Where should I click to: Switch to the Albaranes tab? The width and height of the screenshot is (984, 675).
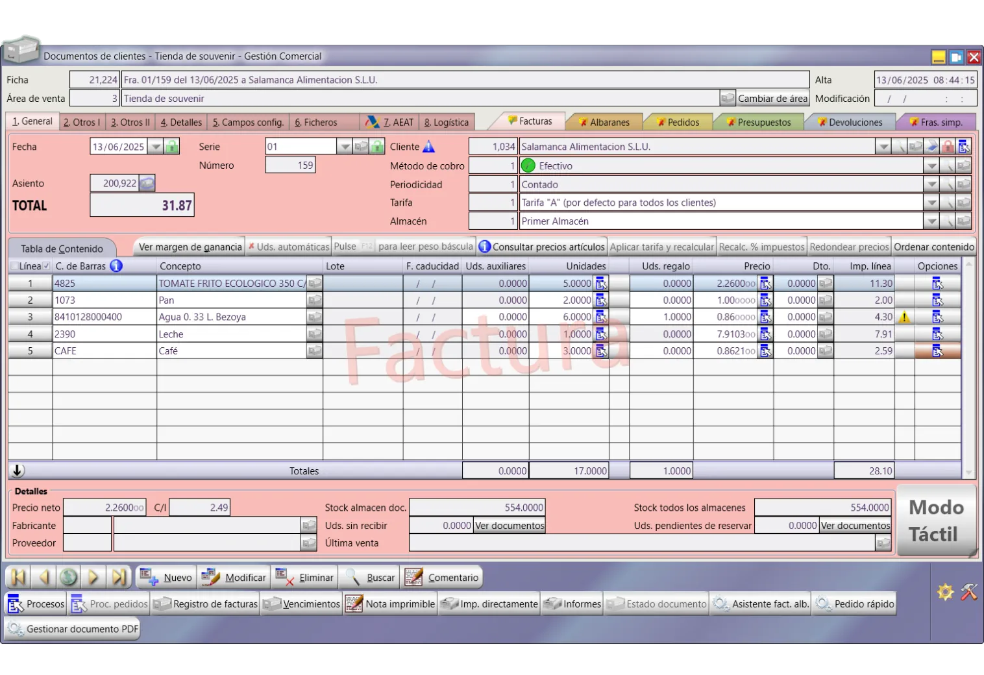click(604, 122)
